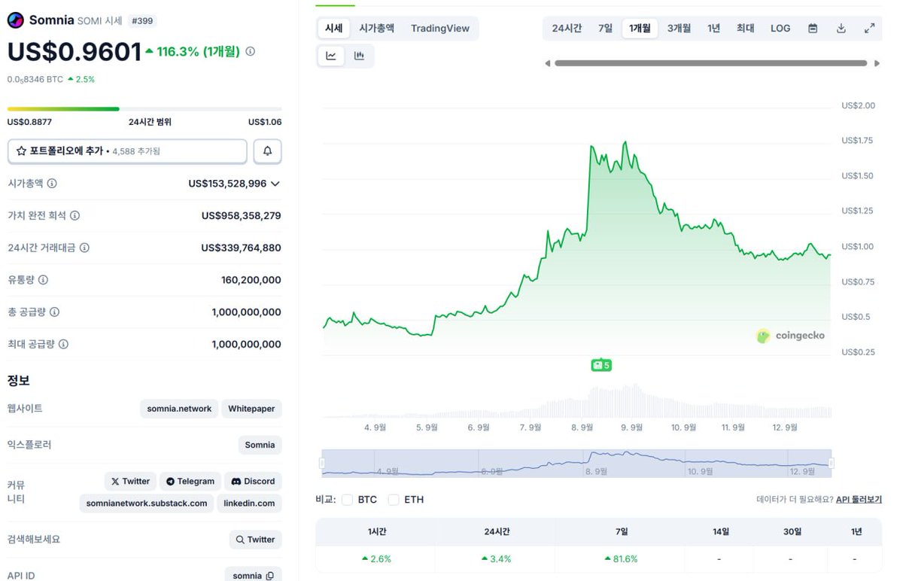Show info tooltip for 시가총액
Screen dimensions: 903x581
click(x=52, y=184)
